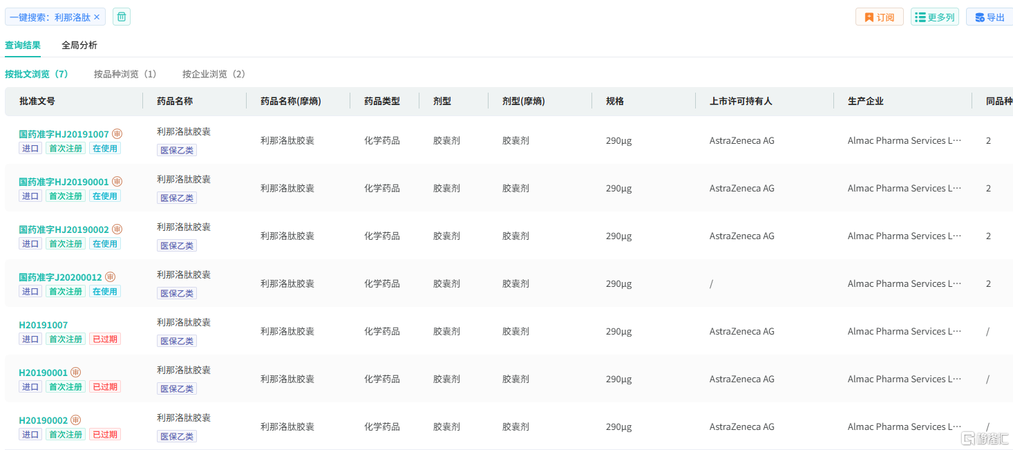Click the 290μg cell in the H20191007 row
This screenshot has width=1013, height=450.
[619, 331]
